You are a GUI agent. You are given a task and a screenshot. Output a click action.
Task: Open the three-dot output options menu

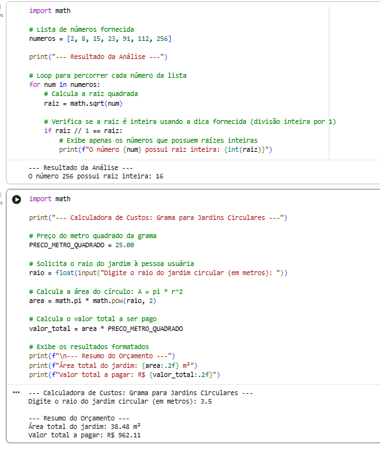(x=16, y=393)
